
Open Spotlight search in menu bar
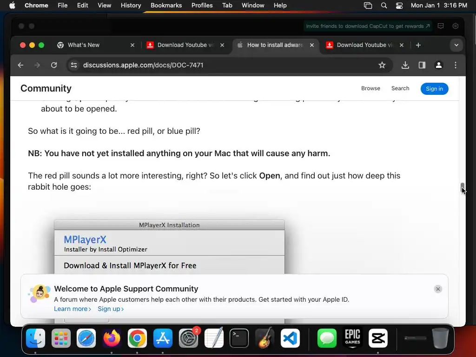click(383, 6)
